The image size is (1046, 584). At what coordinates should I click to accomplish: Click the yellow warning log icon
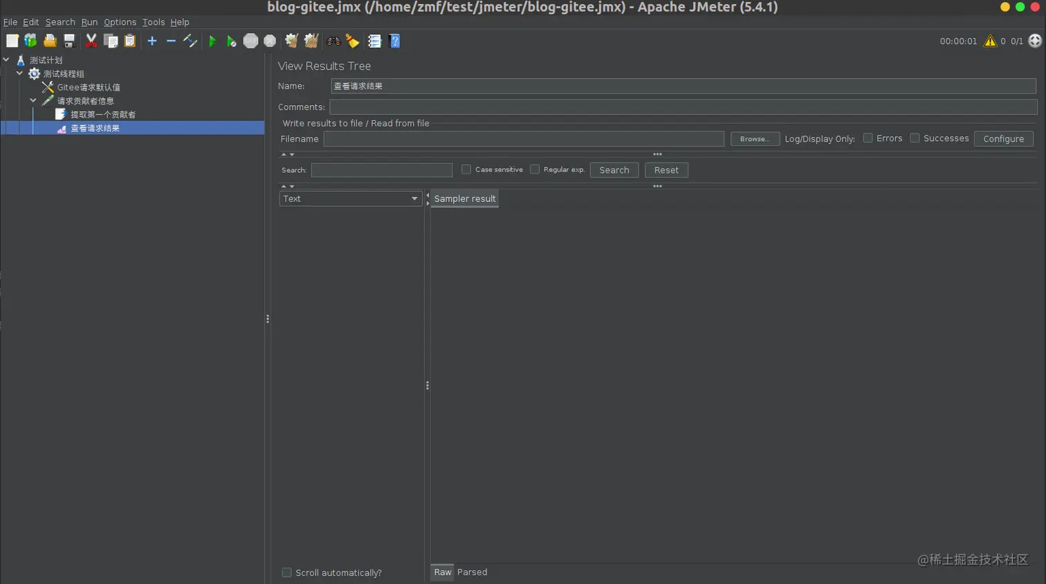coord(990,41)
